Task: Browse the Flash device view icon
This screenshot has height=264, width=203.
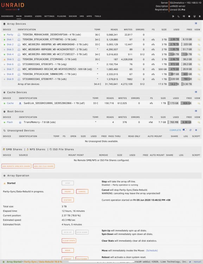Action: pyautogui.click(x=199, y=122)
